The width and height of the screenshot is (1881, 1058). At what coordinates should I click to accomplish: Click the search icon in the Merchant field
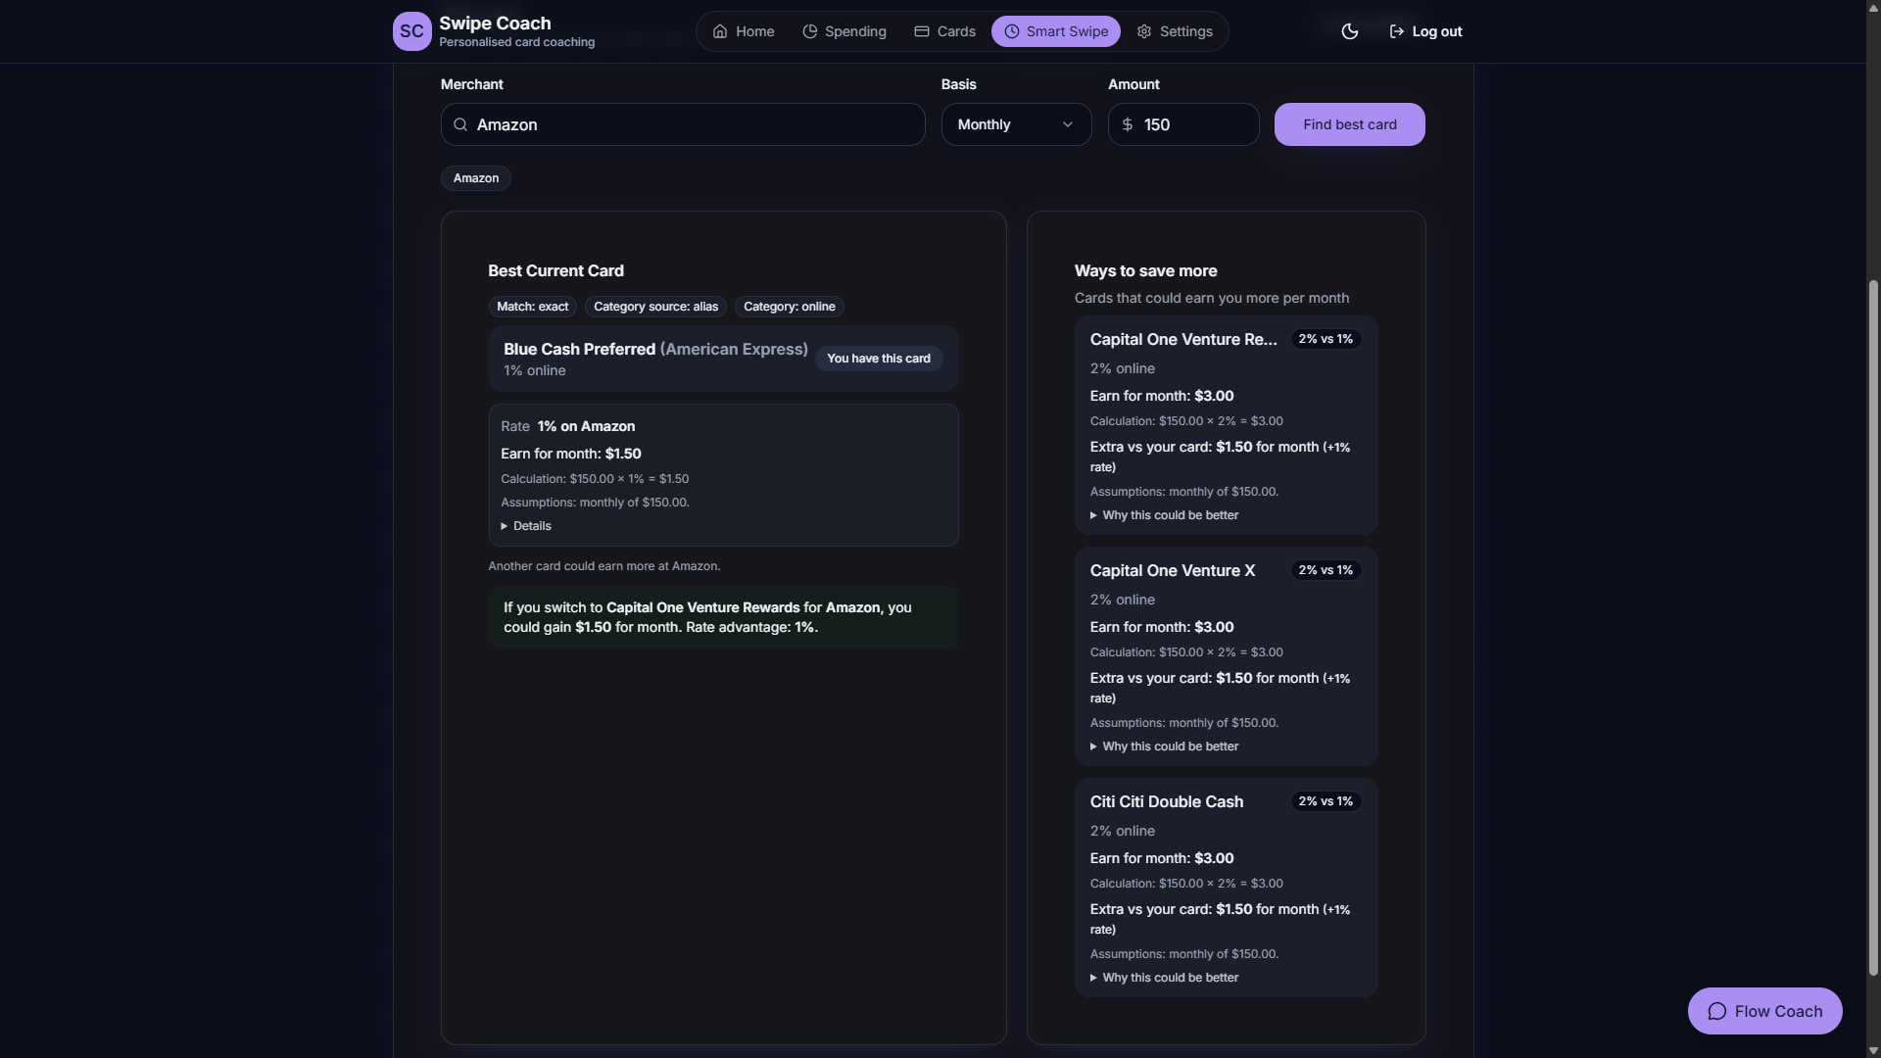pyautogui.click(x=460, y=124)
